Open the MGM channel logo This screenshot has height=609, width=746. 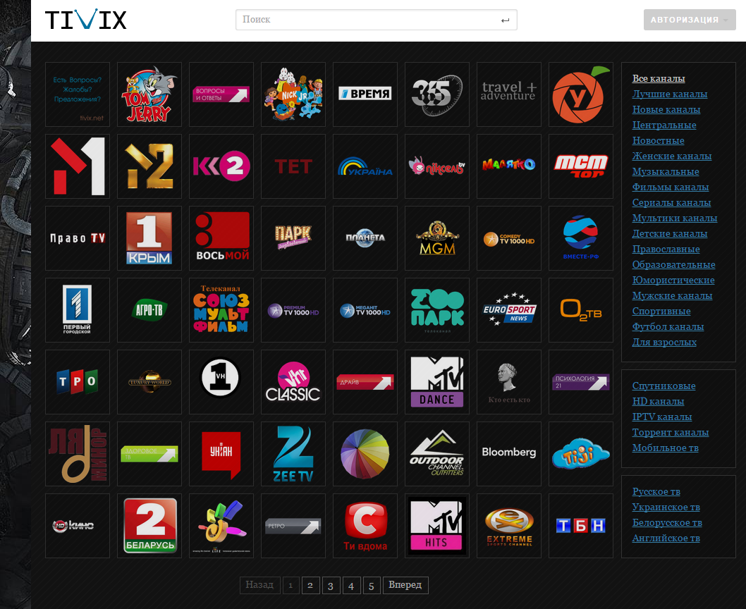(436, 238)
